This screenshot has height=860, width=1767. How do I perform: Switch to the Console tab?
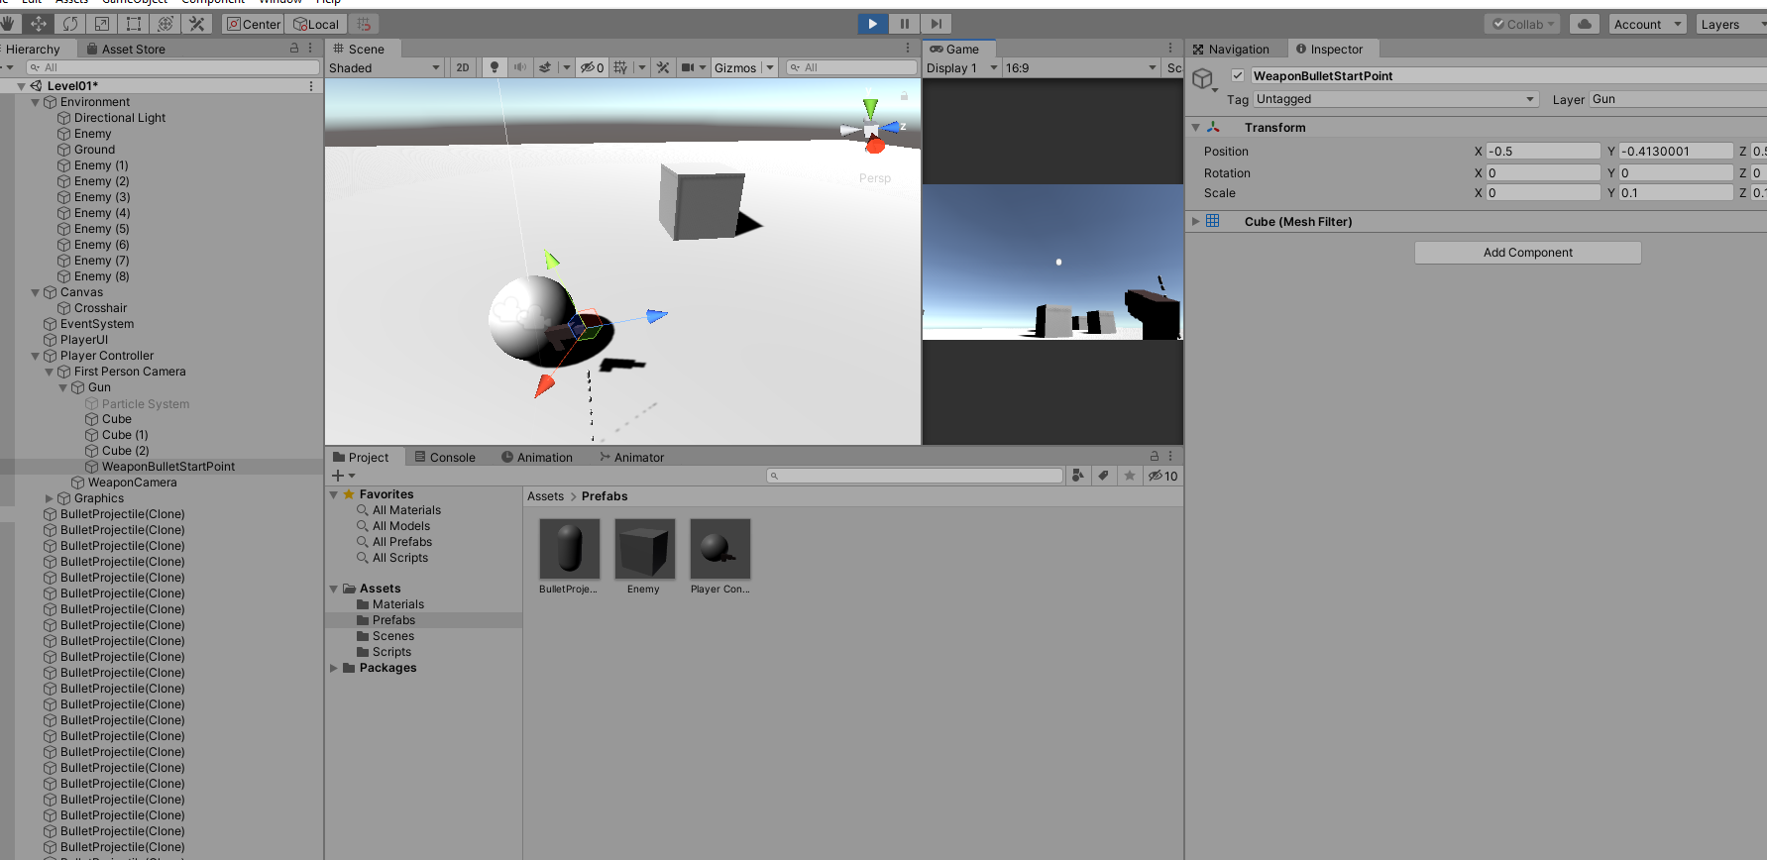[x=445, y=457]
